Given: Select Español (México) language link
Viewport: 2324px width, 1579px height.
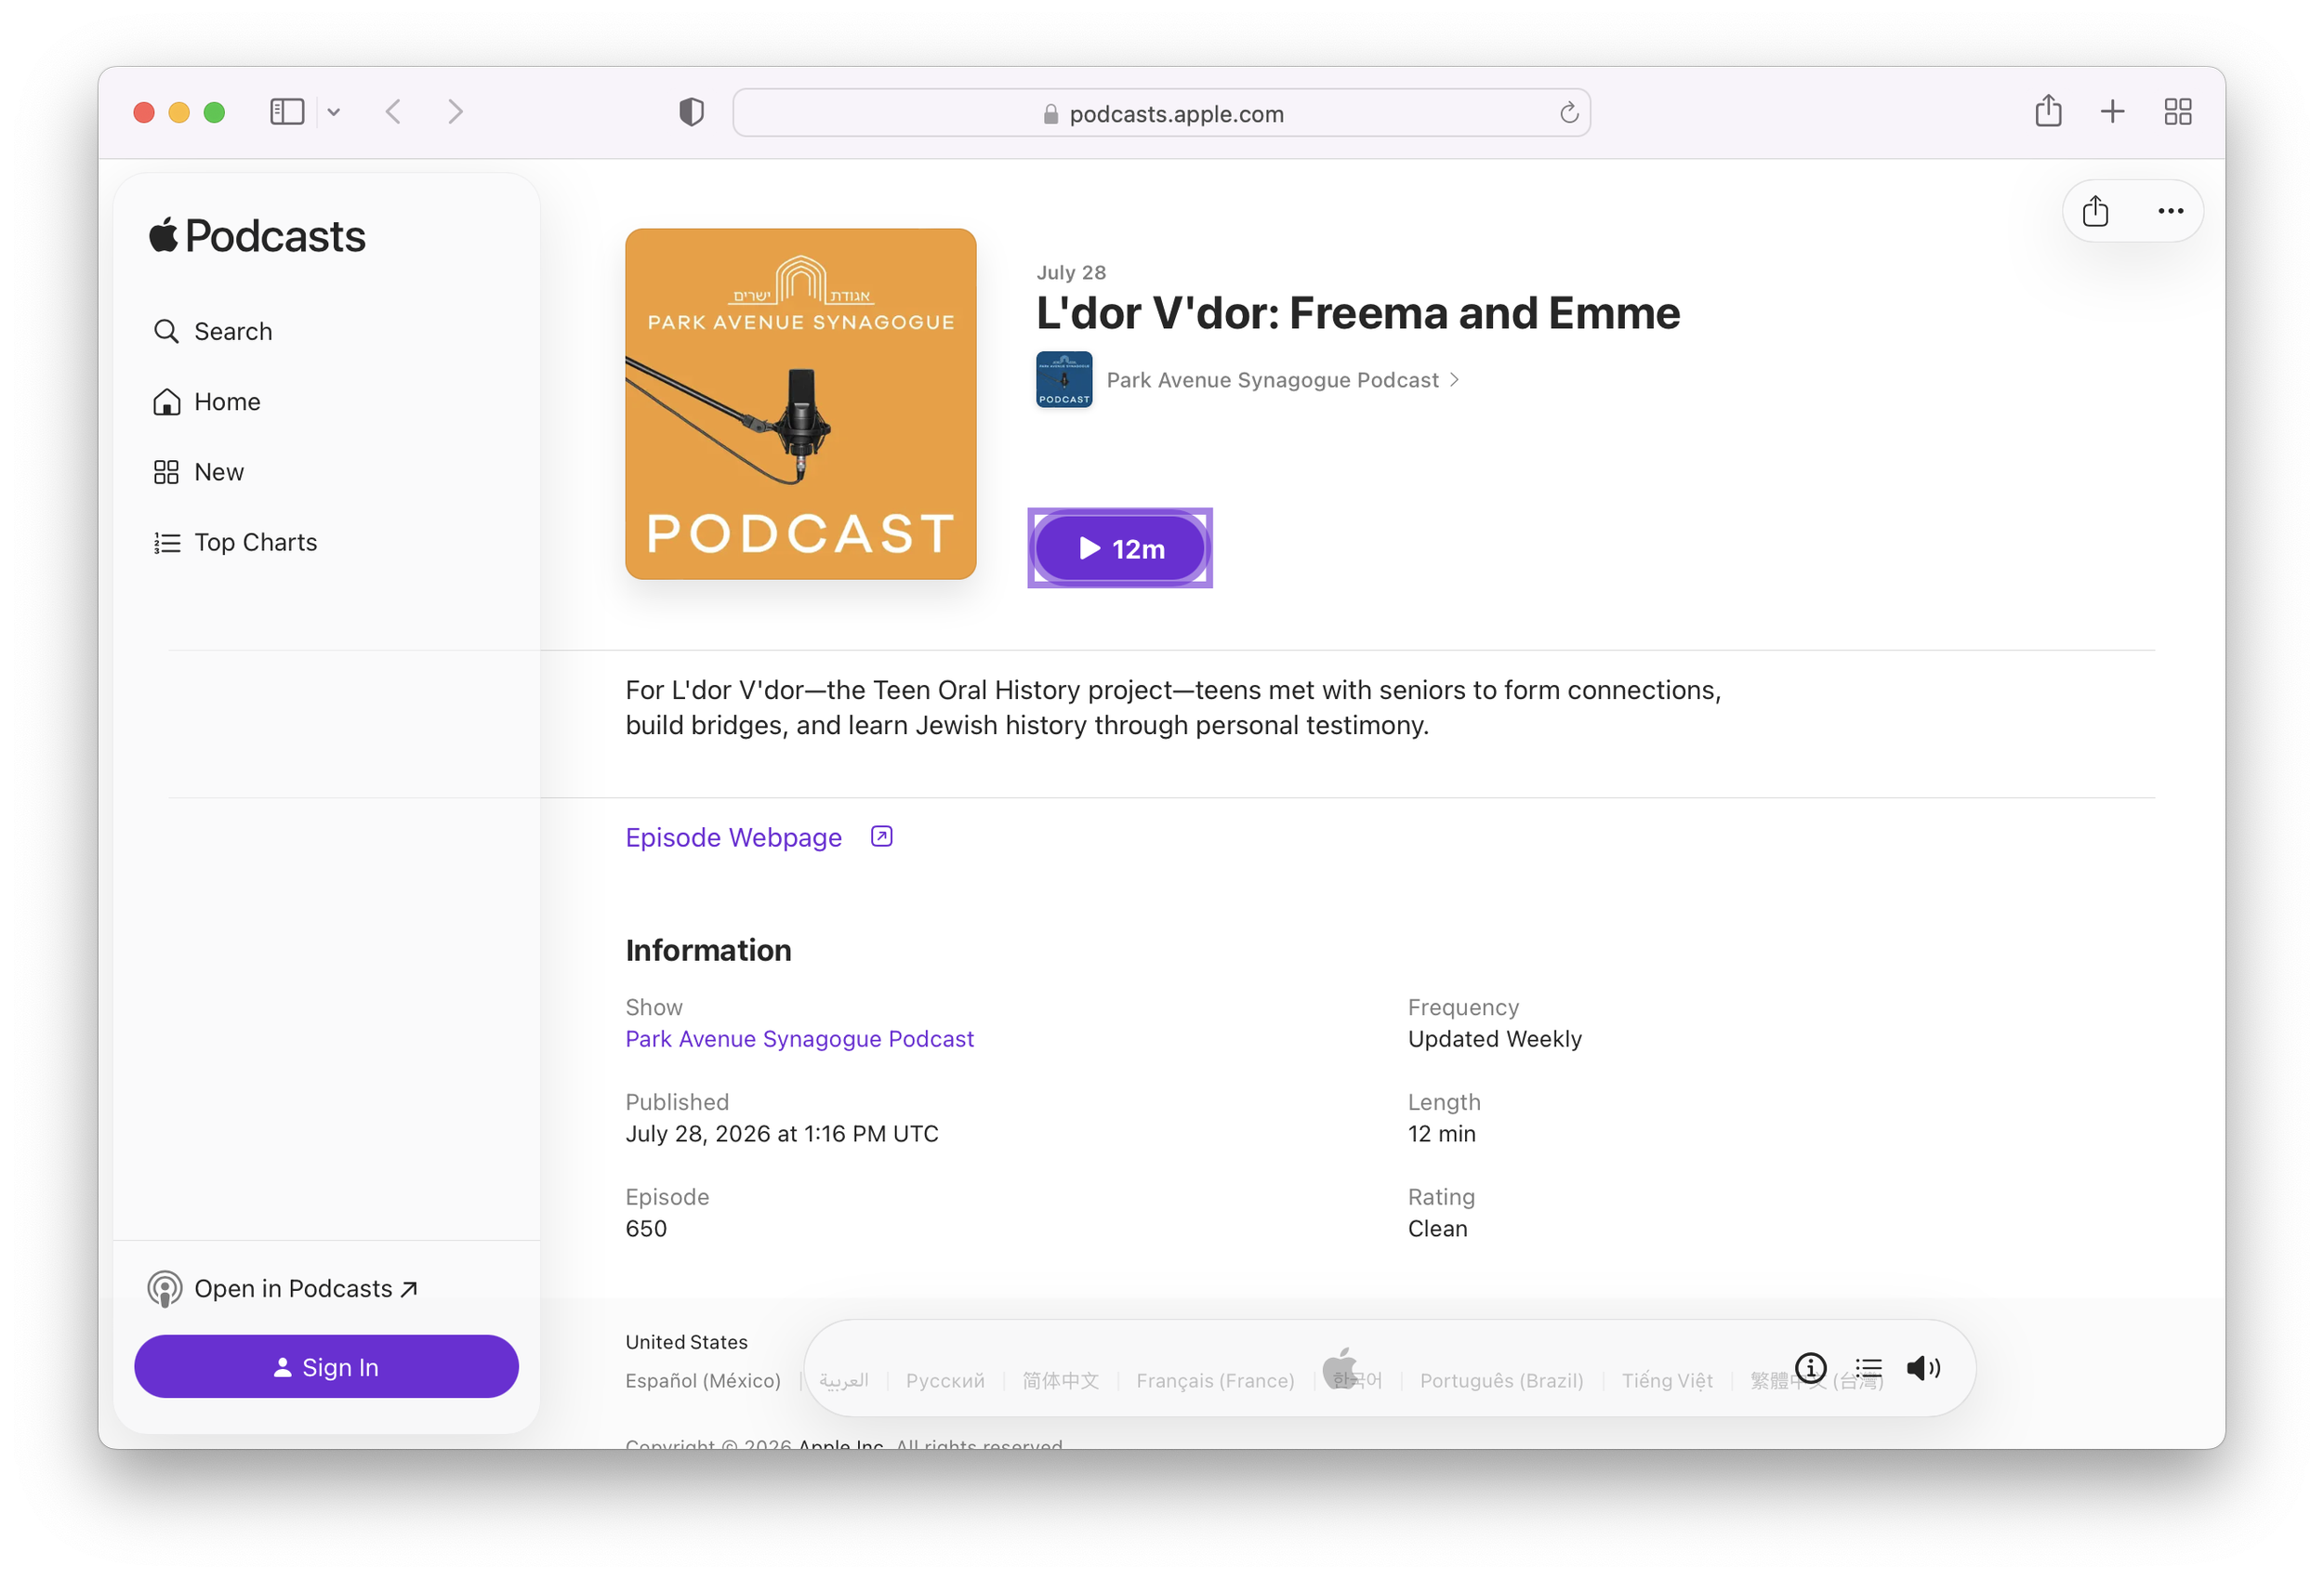Looking at the screenshot, I should coord(702,1380).
